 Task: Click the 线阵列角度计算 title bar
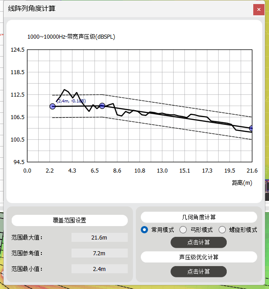pyautogui.click(x=129, y=9)
